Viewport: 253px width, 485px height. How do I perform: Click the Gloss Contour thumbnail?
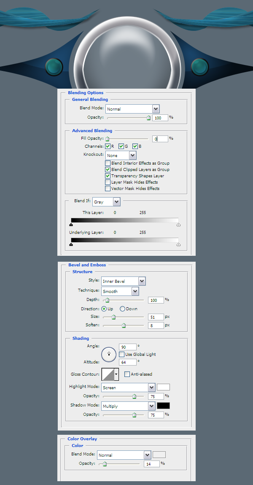point(108,374)
